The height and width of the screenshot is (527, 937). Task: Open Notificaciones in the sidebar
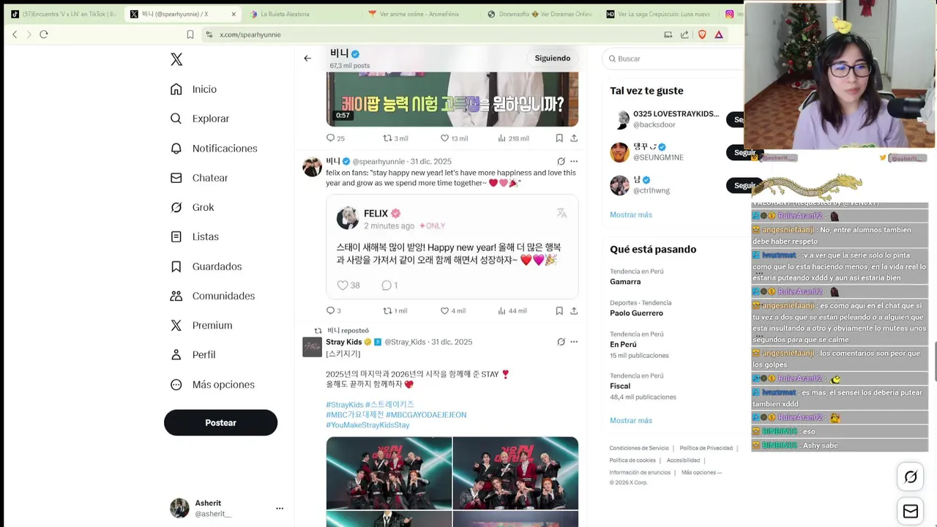[x=214, y=149]
